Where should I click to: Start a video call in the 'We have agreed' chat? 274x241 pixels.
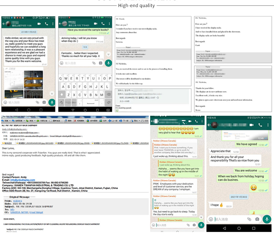(251, 125)
